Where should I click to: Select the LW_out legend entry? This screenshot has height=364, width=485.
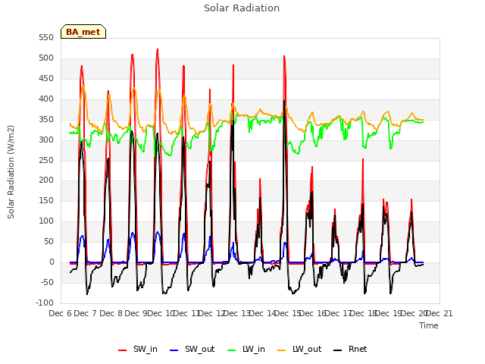pos(299,349)
